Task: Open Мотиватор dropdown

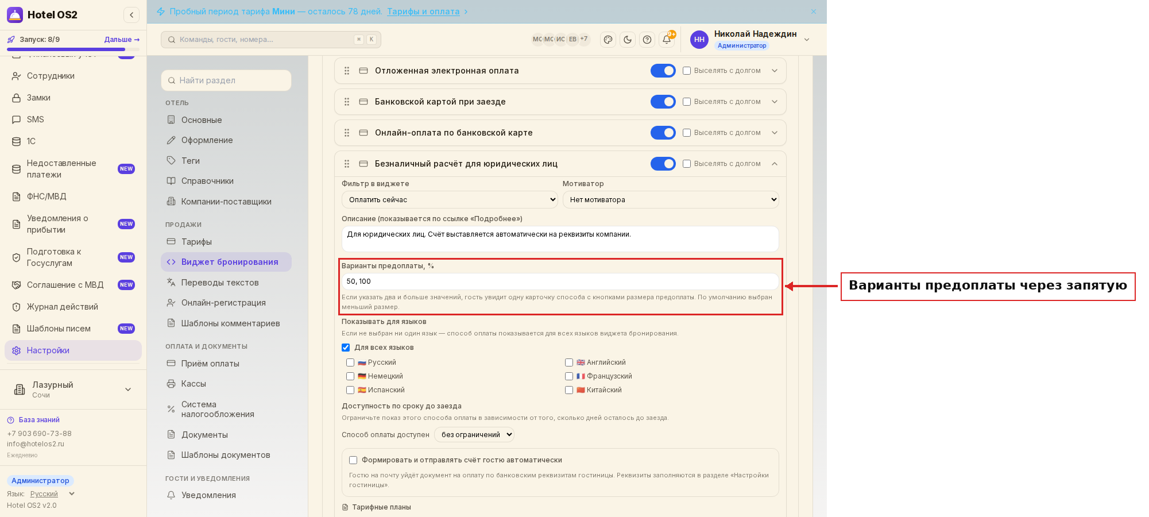Action: 671,200
